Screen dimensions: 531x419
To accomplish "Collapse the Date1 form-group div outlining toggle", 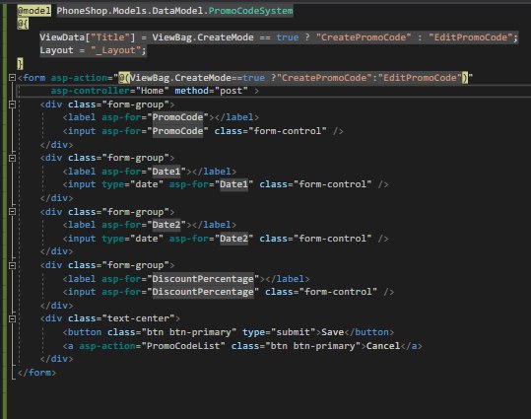I will click(x=12, y=158).
